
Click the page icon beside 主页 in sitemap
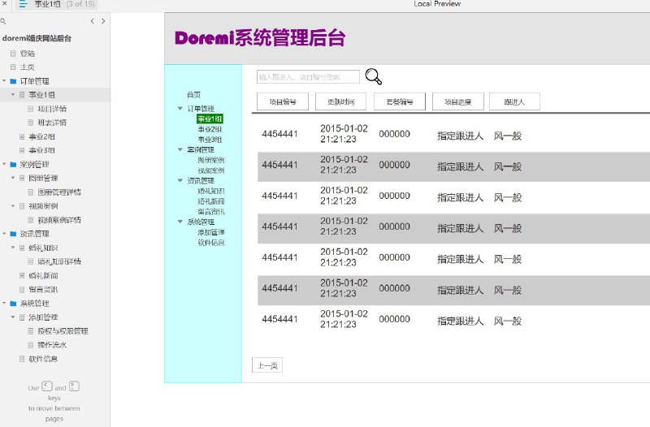(13, 67)
